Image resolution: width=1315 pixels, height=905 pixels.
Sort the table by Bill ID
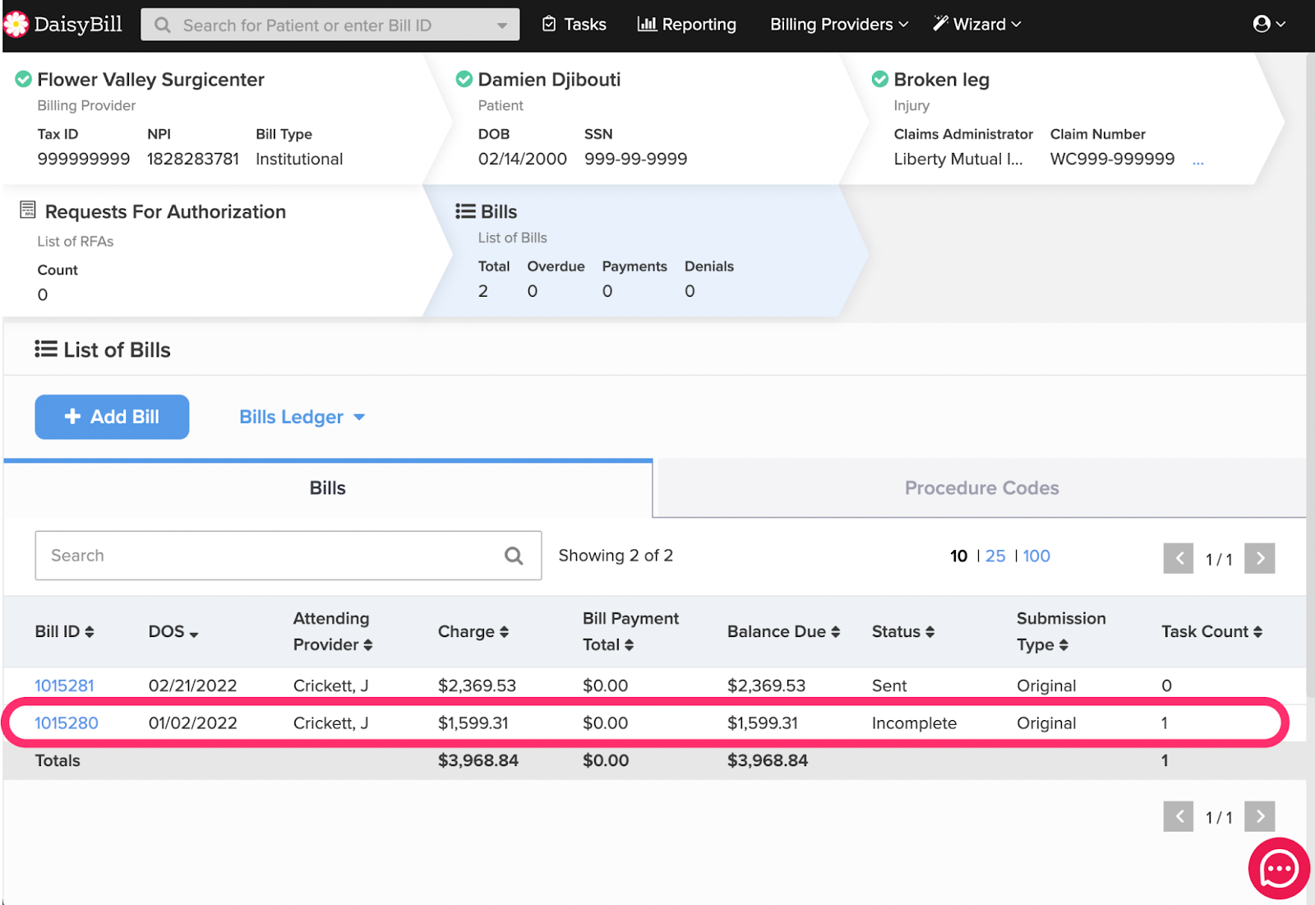click(x=64, y=632)
